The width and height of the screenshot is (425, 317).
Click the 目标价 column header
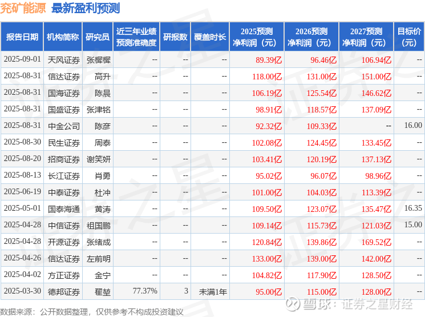pyautogui.click(x=409, y=37)
